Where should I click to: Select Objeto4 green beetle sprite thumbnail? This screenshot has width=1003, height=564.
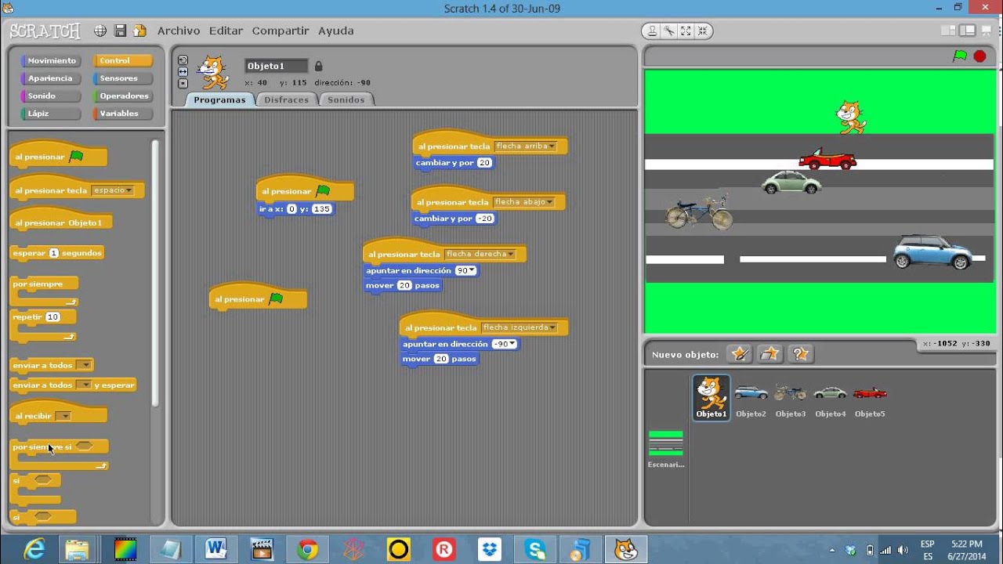830,399
